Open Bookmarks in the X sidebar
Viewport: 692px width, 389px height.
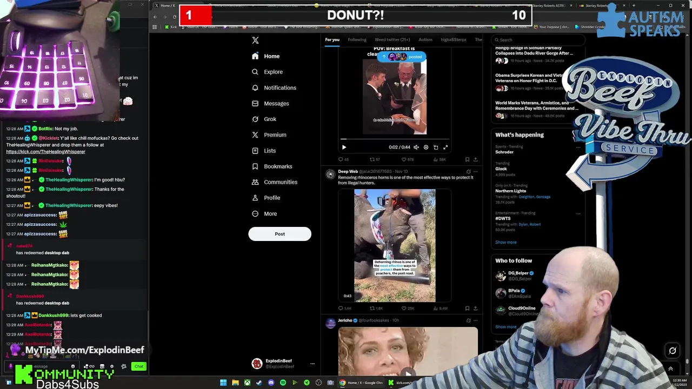[x=271, y=166]
